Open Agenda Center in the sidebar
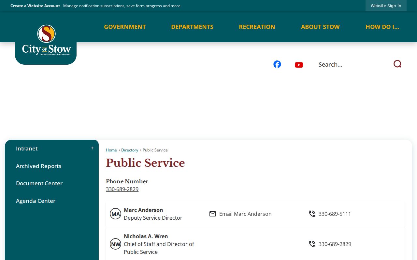Viewport: 417px width, 260px height. coord(36,201)
